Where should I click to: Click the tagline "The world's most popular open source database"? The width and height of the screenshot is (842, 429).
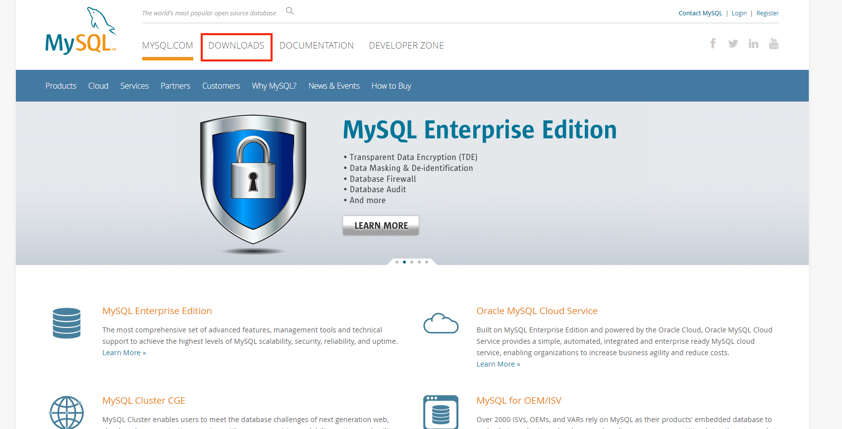coord(209,13)
